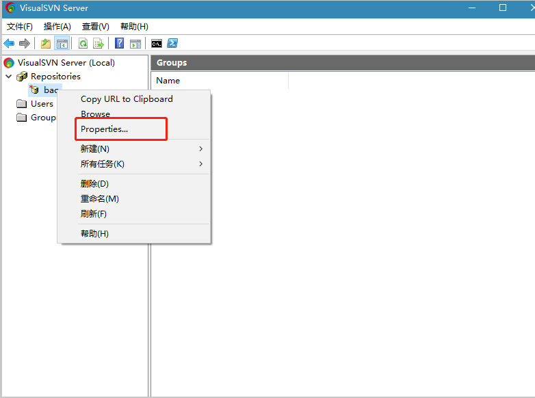Click the Name column header
This screenshot has height=398, width=535.
(220, 81)
